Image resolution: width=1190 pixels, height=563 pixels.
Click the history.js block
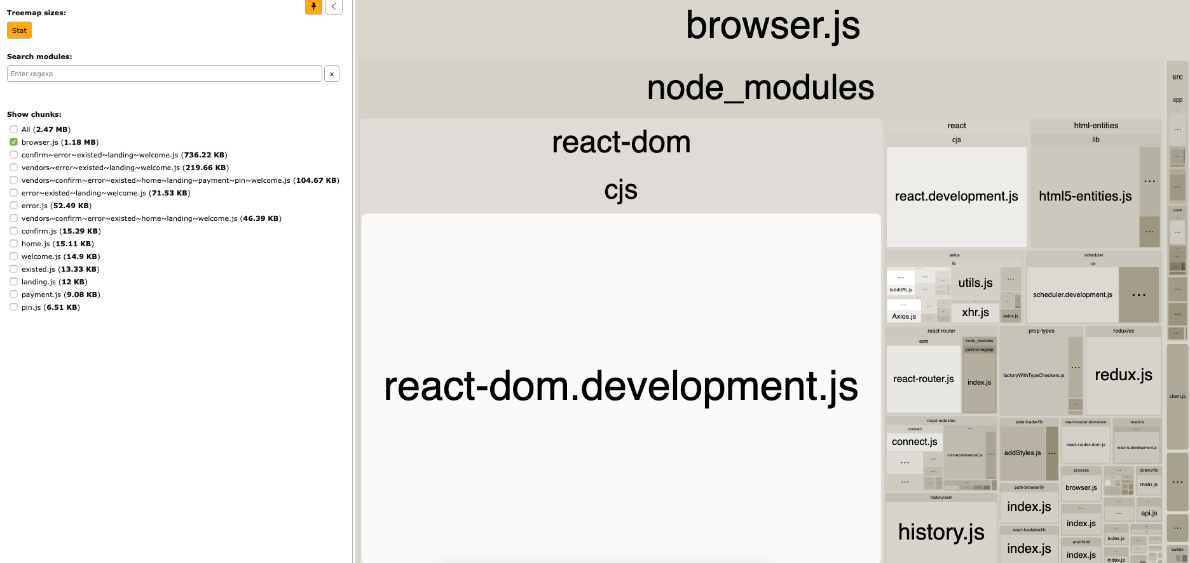tap(941, 532)
